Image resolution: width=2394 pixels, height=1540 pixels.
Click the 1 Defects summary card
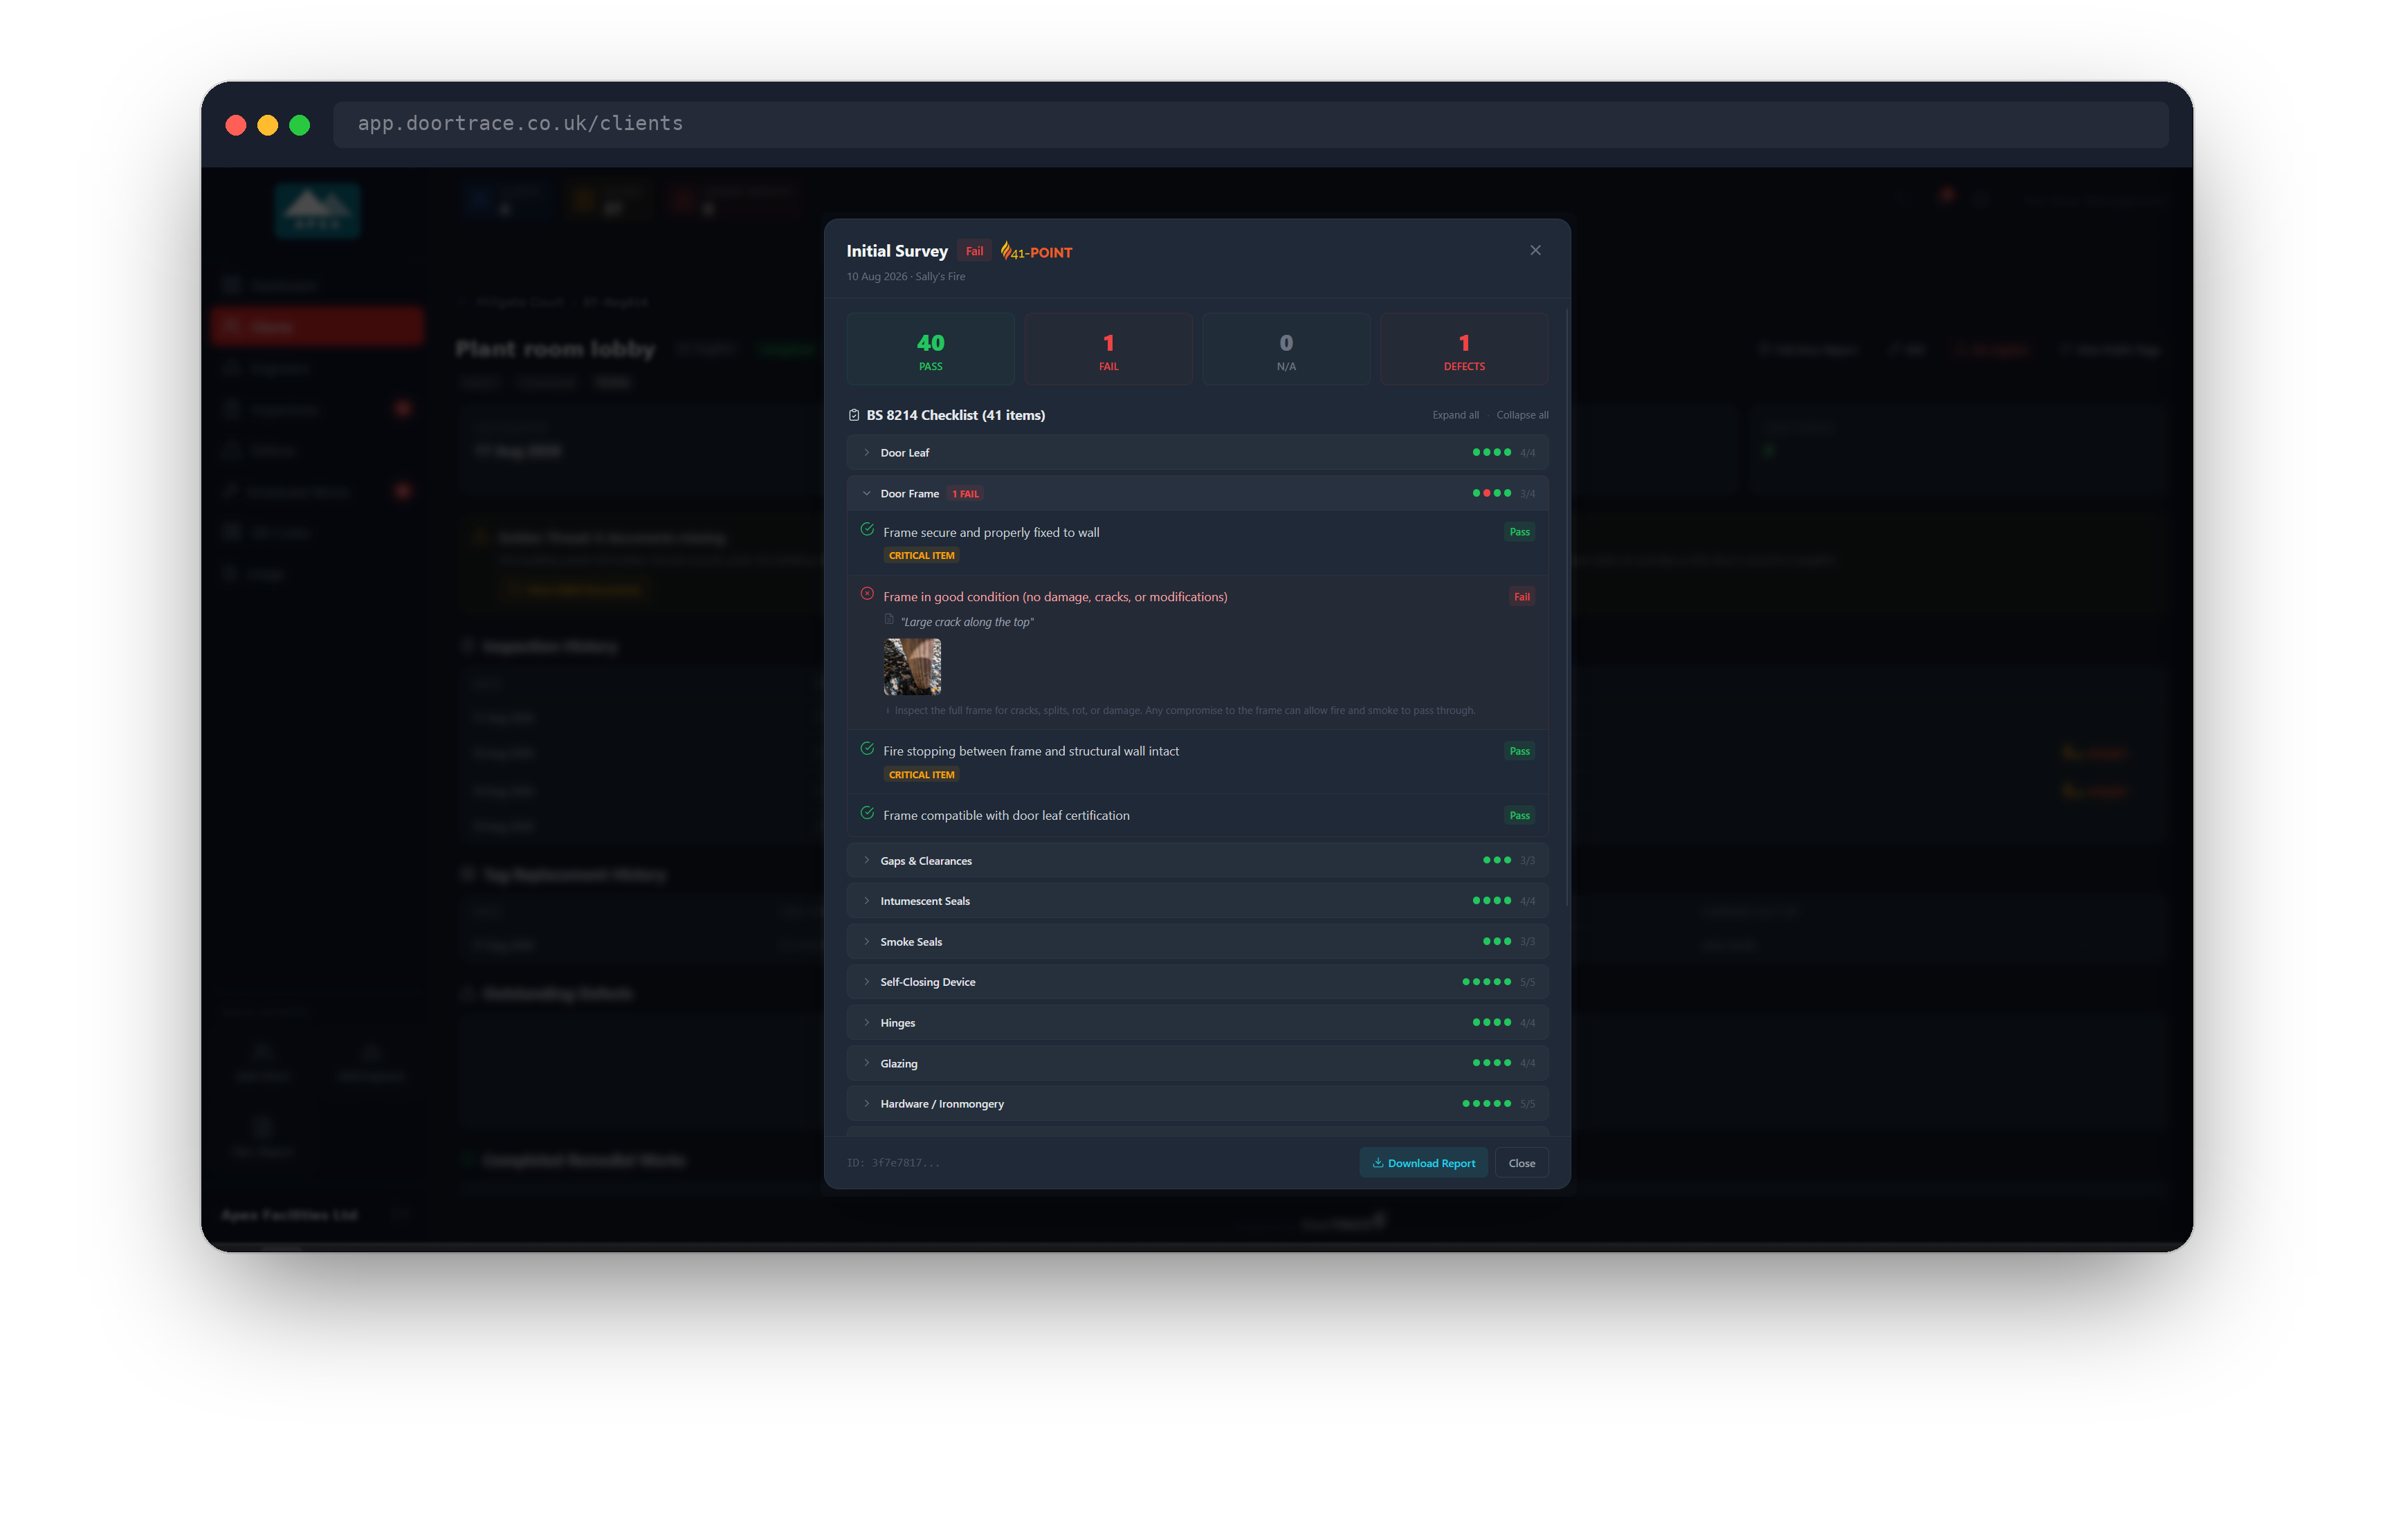(x=1464, y=349)
